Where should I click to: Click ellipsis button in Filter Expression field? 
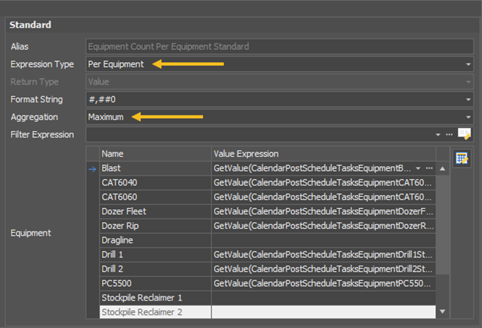(x=449, y=134)
